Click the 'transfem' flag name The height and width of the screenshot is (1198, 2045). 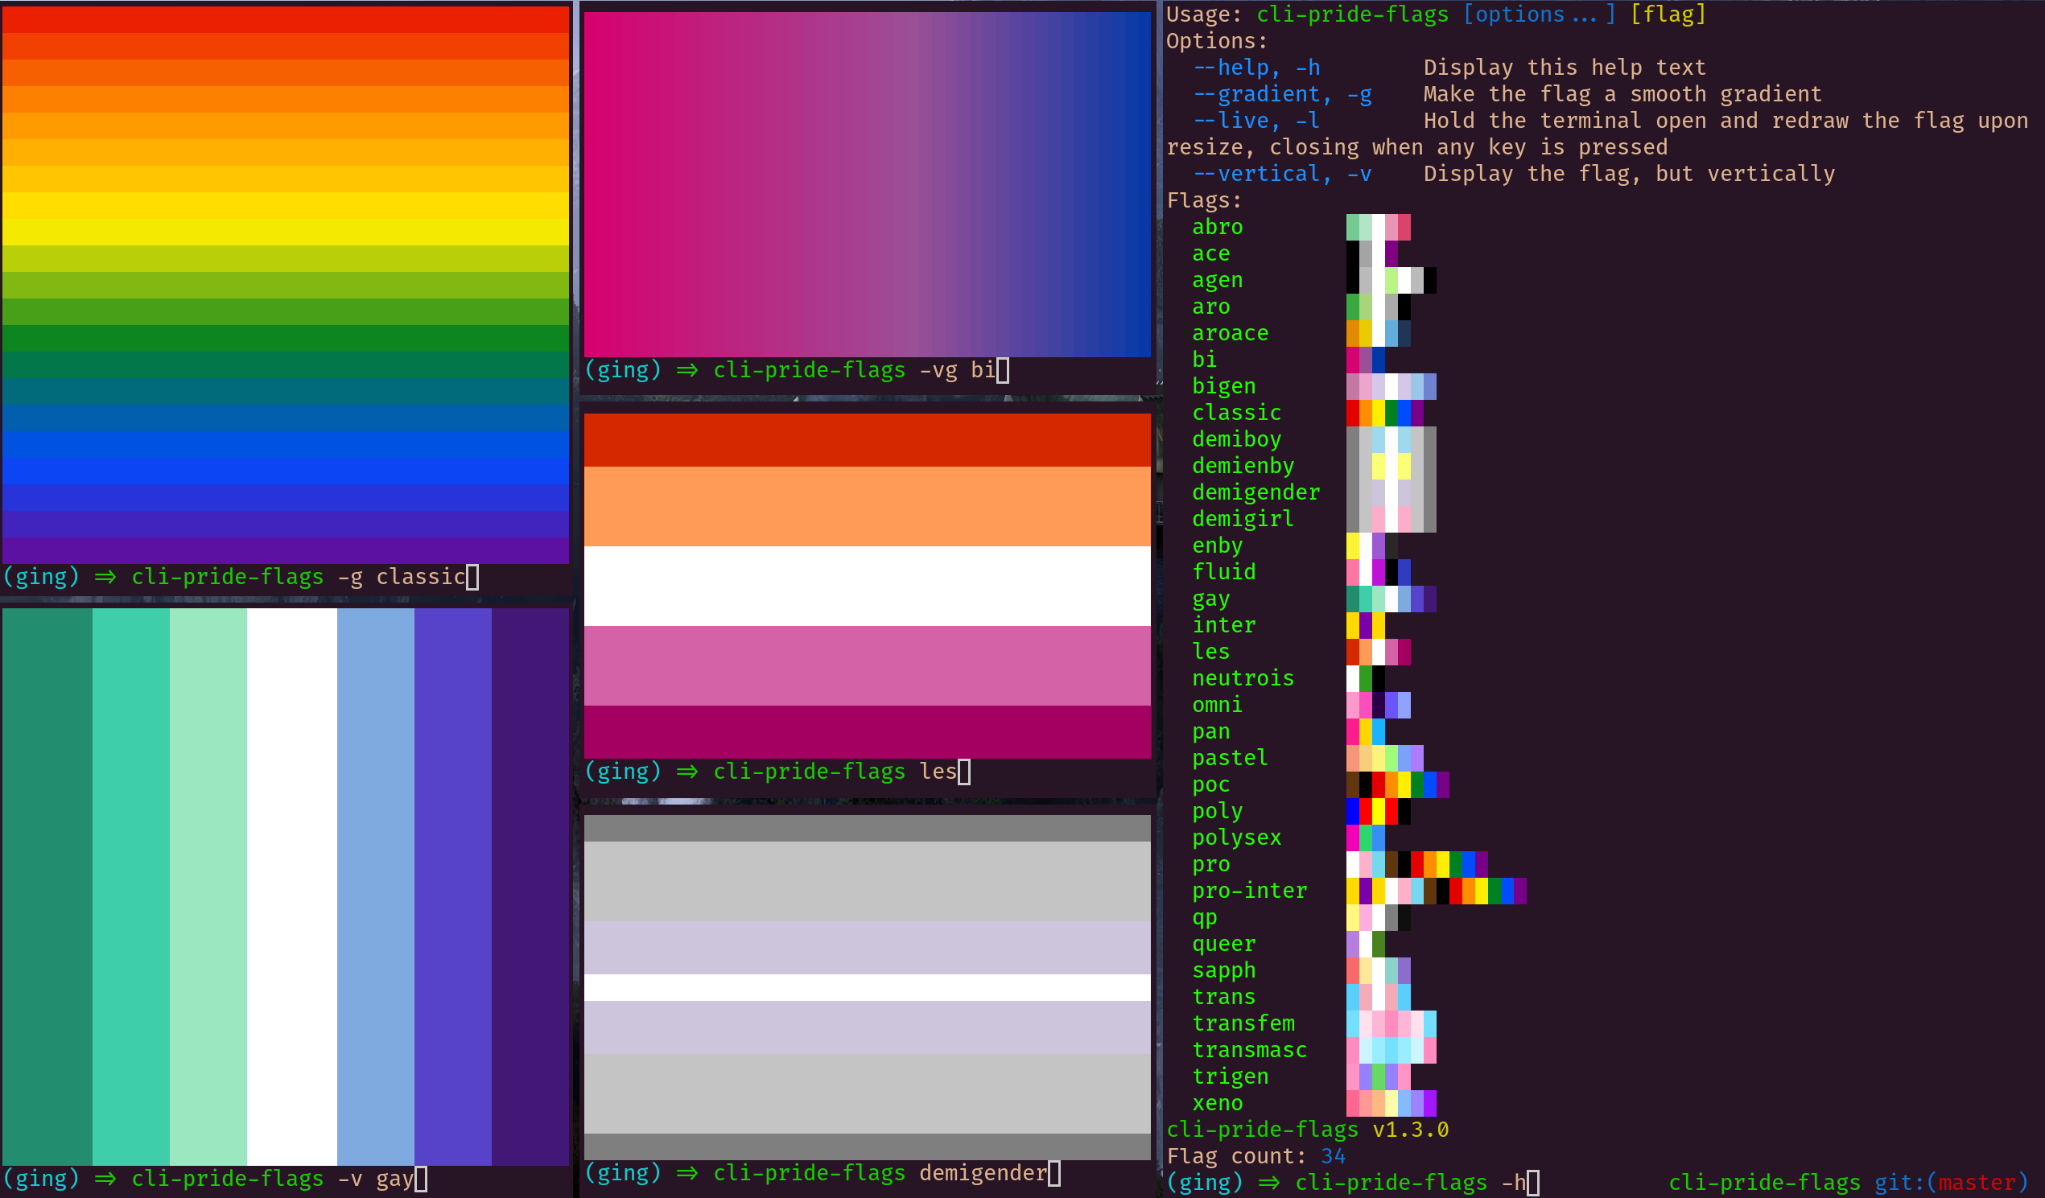click(x=1243, y=1023)
